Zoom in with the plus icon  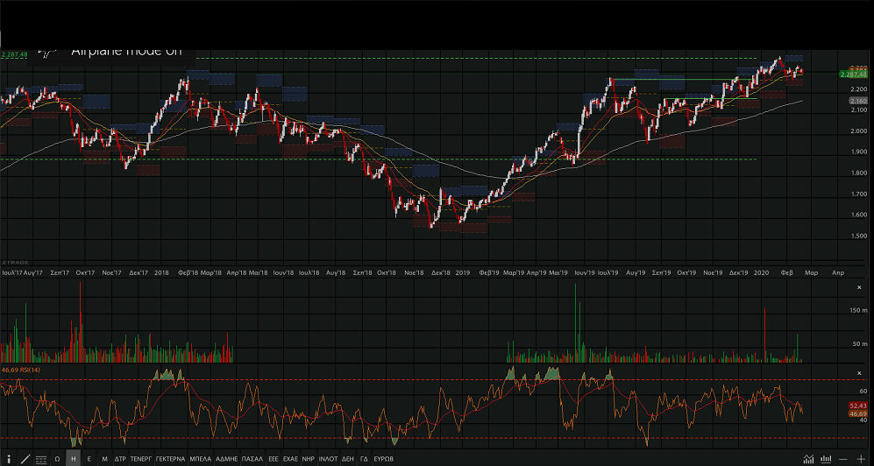(x=861, y=459)
